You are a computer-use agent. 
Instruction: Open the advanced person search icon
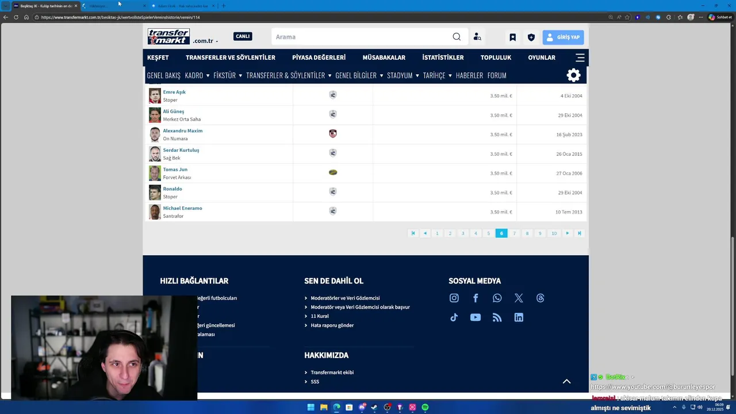point(477,37)
